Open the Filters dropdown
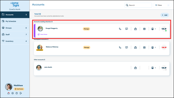The image size is (174, 98). 162,5
